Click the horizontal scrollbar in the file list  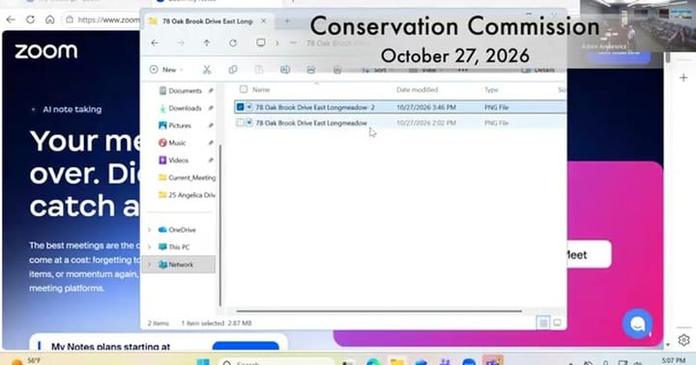click(379, 311)
